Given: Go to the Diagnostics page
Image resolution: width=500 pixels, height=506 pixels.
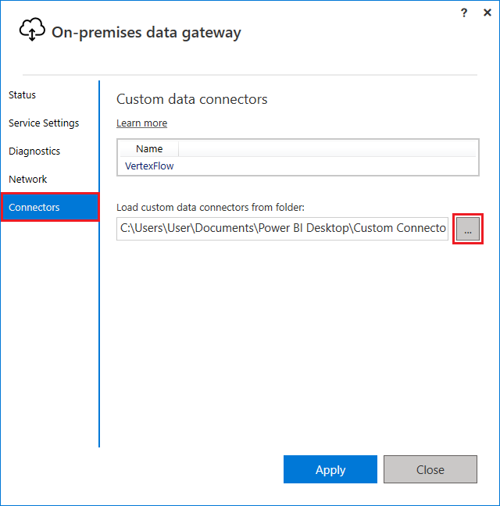Looking at the screenshot, I should (34, 151).
